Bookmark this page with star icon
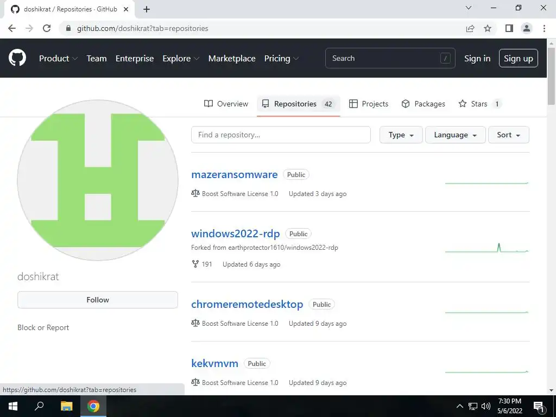The height and width of the screenshot is (417, 556). tap(488, 28)
